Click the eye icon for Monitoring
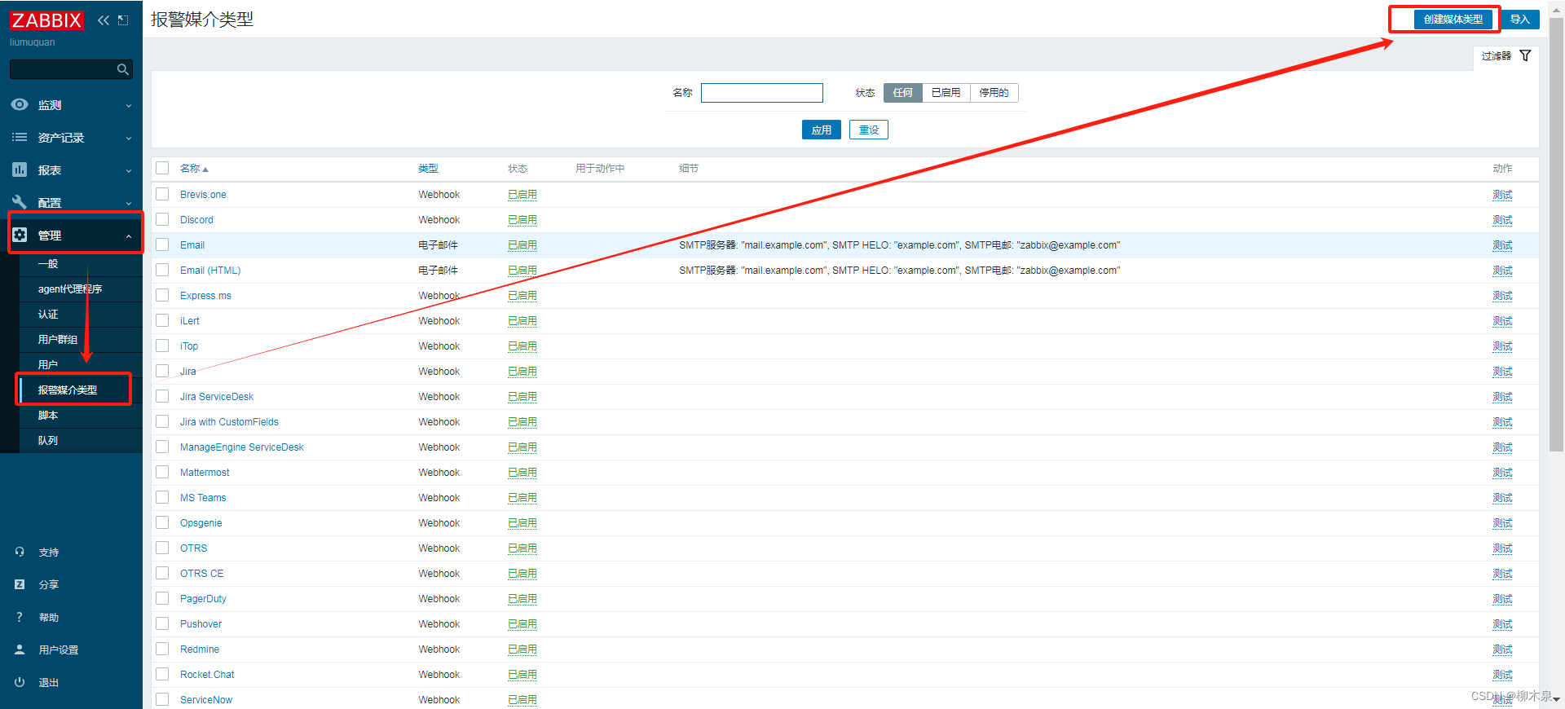This screenshot has height=709, width=1565. pos(20,105)
